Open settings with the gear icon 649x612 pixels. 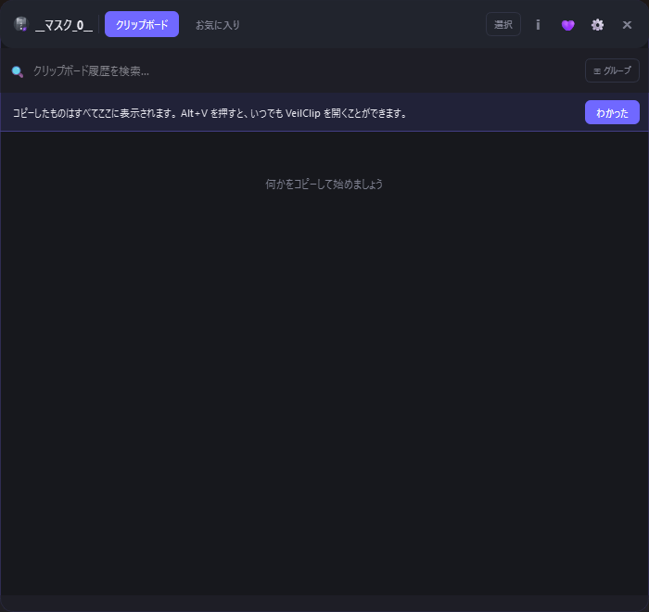(597, 24)
